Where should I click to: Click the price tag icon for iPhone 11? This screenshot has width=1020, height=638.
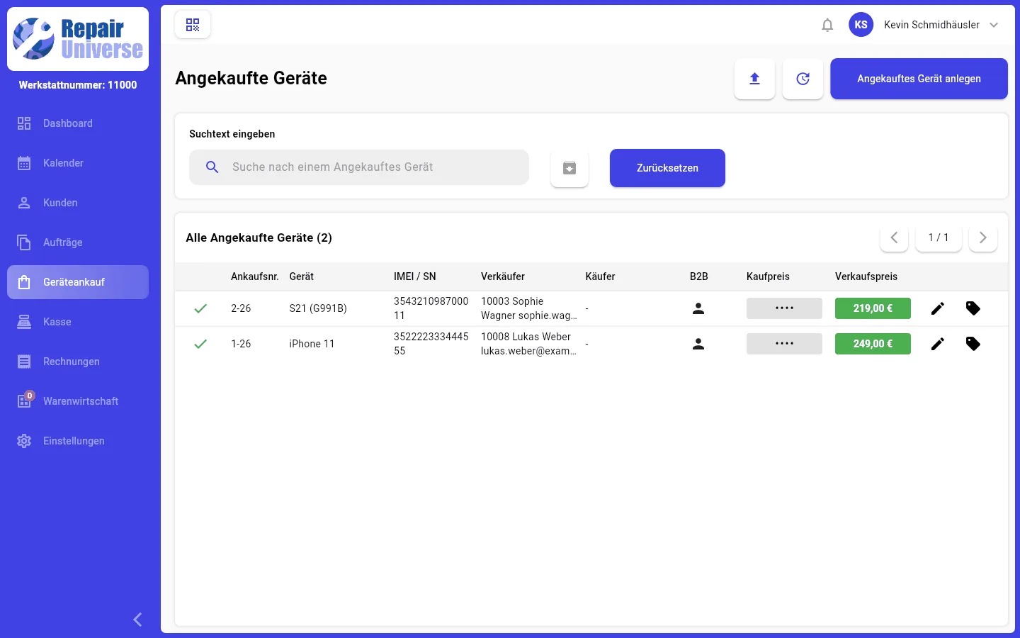point(973,344)
